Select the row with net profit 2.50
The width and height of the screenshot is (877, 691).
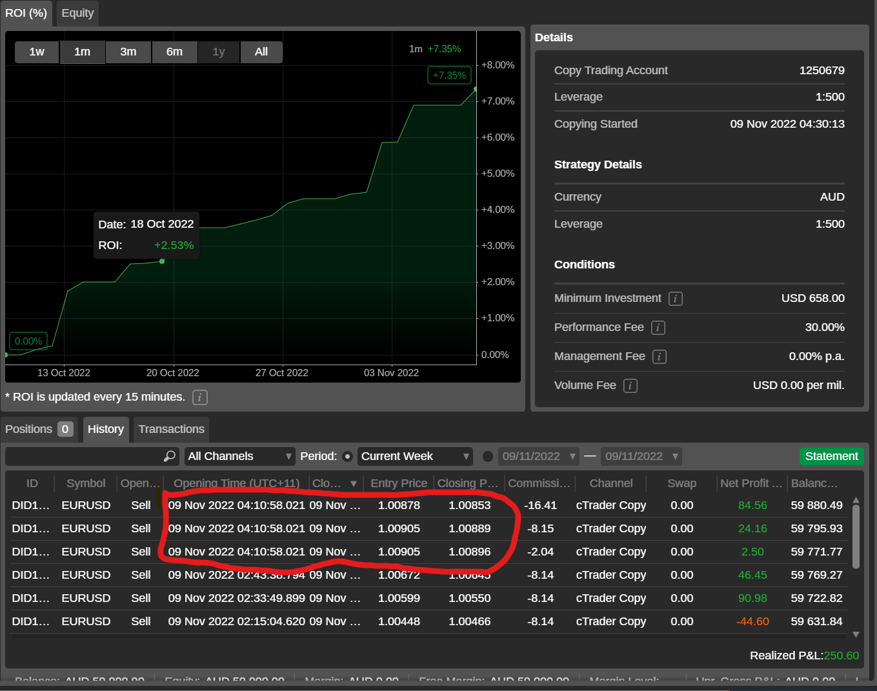429,552
